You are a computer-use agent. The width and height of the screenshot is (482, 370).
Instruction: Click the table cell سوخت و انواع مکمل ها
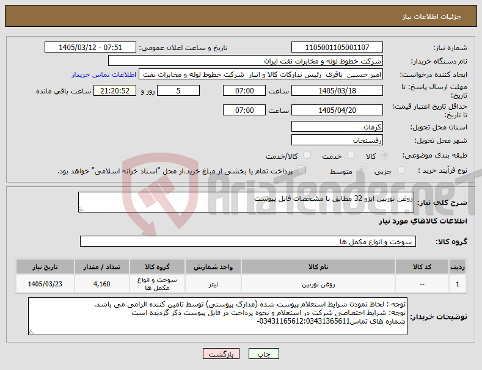157,284
